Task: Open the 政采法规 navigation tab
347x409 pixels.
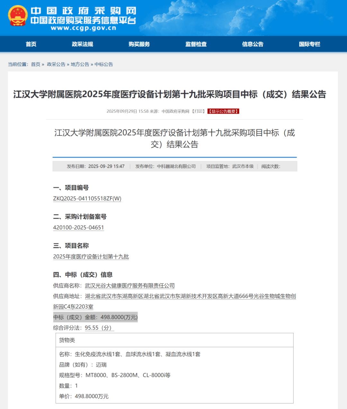Action: point(82,44)
